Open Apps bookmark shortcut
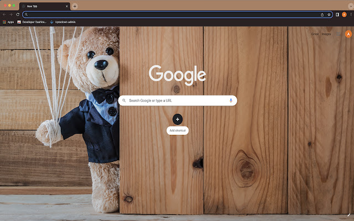This screenshot has width=354, height=221. [x=8, y=22]
